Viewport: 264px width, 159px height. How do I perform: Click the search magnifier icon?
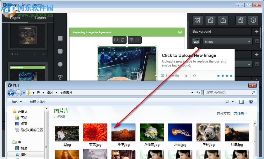pos(253,92)
